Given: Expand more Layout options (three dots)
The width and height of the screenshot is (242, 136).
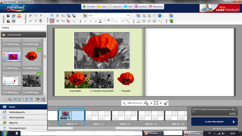Looking at the screenshot, I should click(74, 21).
